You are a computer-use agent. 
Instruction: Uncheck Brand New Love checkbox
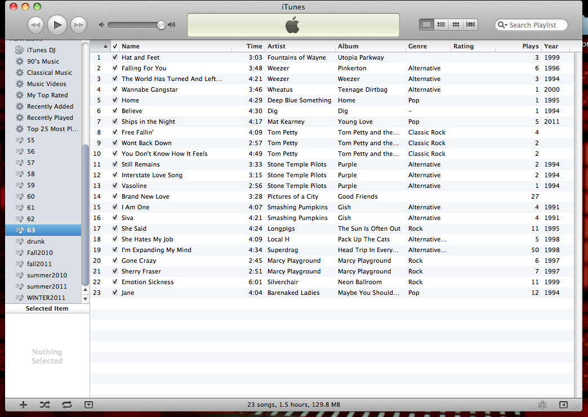coord(115,196)
